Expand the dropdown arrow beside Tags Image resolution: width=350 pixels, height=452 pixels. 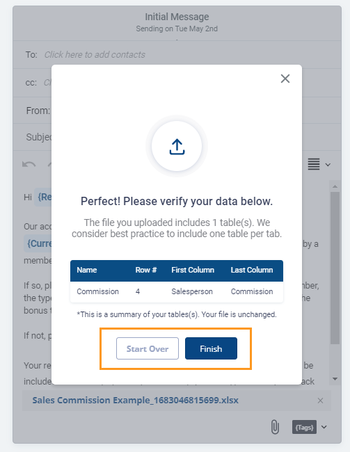click(x=324, y=427)
